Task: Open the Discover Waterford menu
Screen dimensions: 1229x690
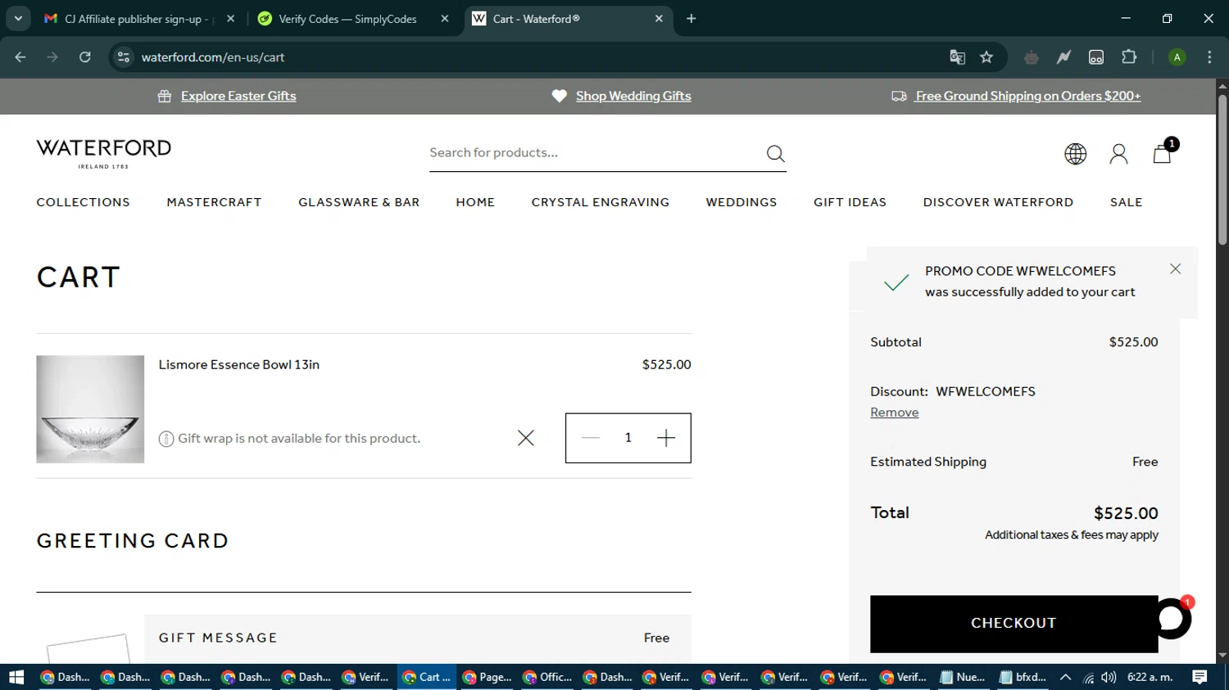Action: tap(998, 202)
